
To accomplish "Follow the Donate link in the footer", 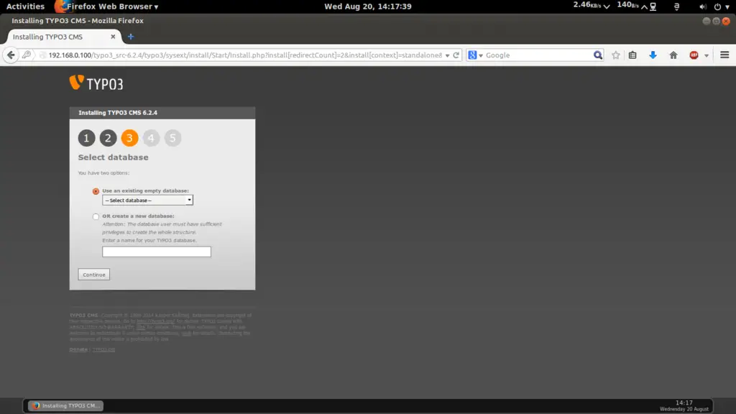I will click(78, 349).
